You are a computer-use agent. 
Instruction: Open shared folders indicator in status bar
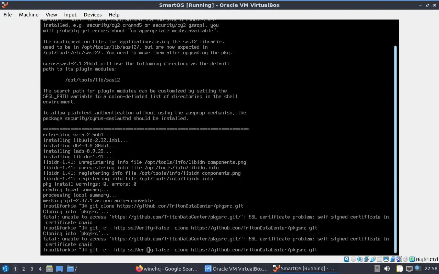coord(379,259)
